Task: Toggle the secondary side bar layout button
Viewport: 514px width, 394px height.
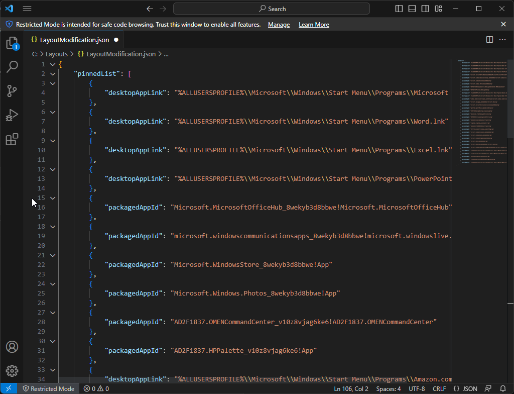Action: 426,9
